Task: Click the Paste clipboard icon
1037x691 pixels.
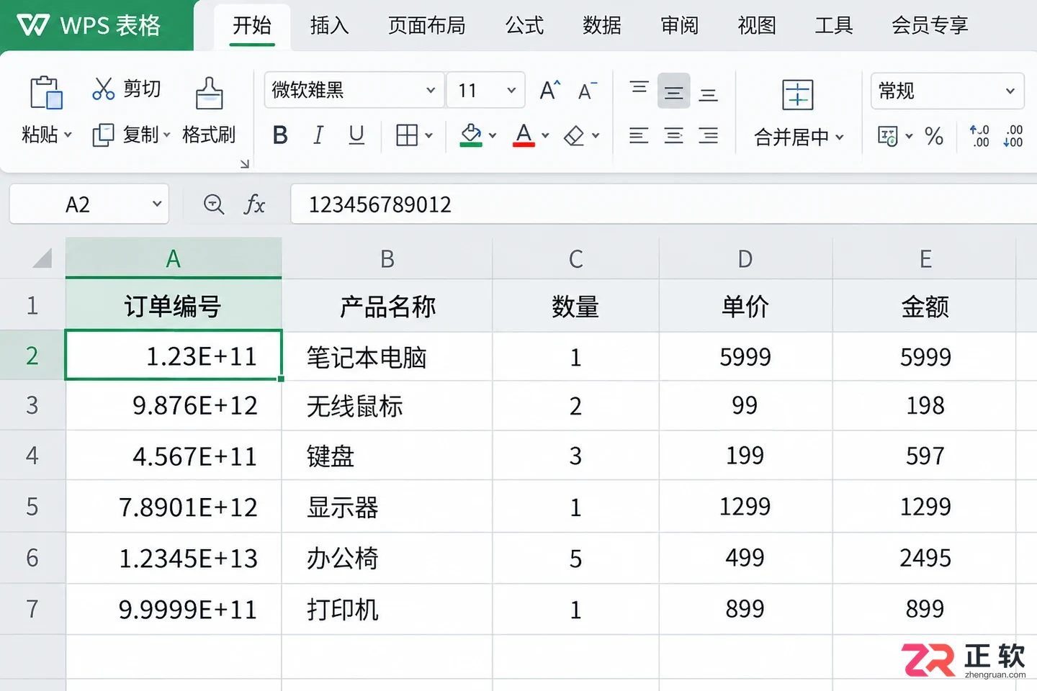Action: (x=46, y=93)
